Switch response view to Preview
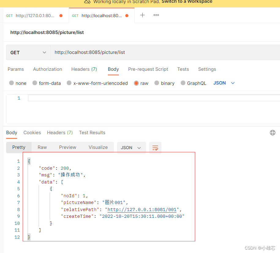Image resolution: width=280 pixels, height=253 pixels. pos(67,147)
